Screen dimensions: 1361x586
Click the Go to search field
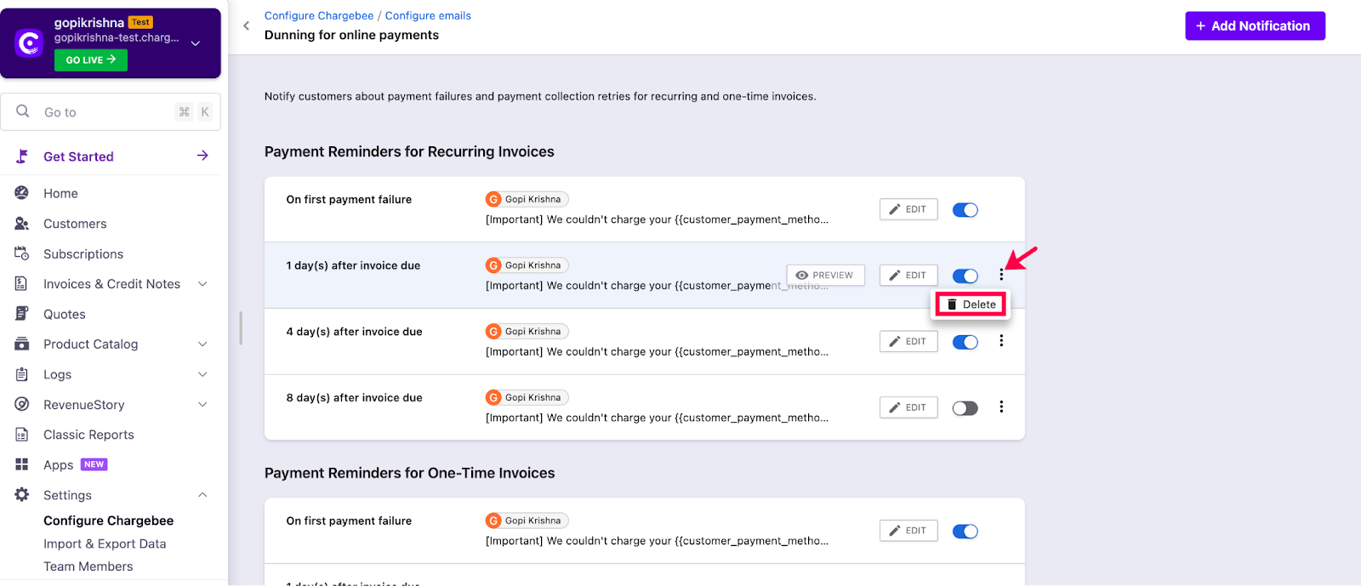102,112
